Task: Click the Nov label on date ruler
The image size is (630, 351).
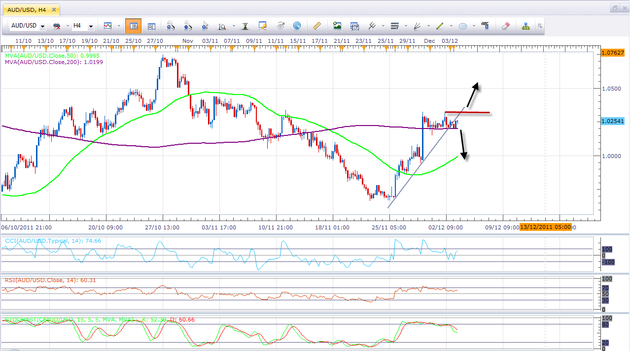Action: 188,40
